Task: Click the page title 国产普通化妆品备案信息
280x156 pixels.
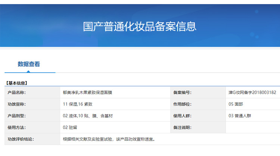Action: coord(140,26)
